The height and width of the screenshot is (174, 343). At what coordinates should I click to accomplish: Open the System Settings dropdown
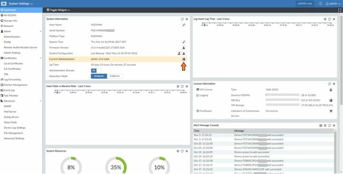(21, 4)
